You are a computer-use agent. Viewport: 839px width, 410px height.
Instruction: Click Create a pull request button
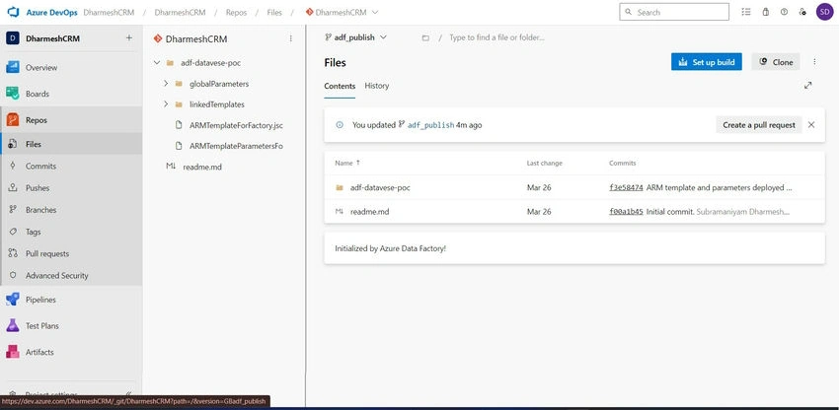(x=759, y=124)
